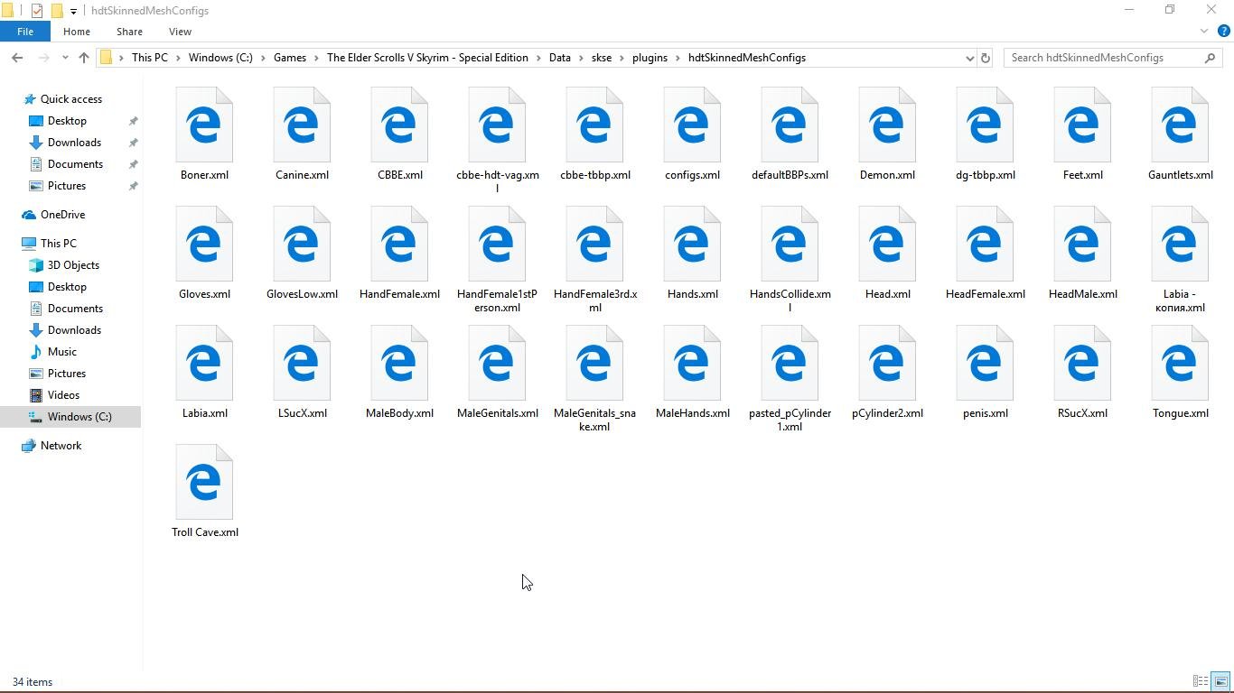This screenshot has width=1234, height=693.
Task: Select the LSucX.xml file icon
Action: [302, 364]
